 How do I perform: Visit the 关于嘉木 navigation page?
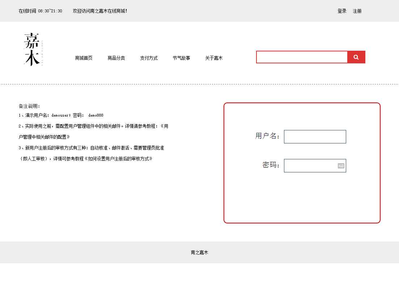point(214,58)
